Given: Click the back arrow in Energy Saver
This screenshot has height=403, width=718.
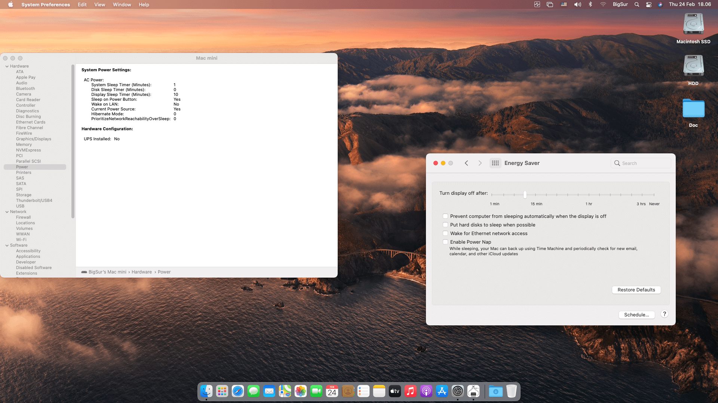Looking at the screenshot, I should pos(466,163).
